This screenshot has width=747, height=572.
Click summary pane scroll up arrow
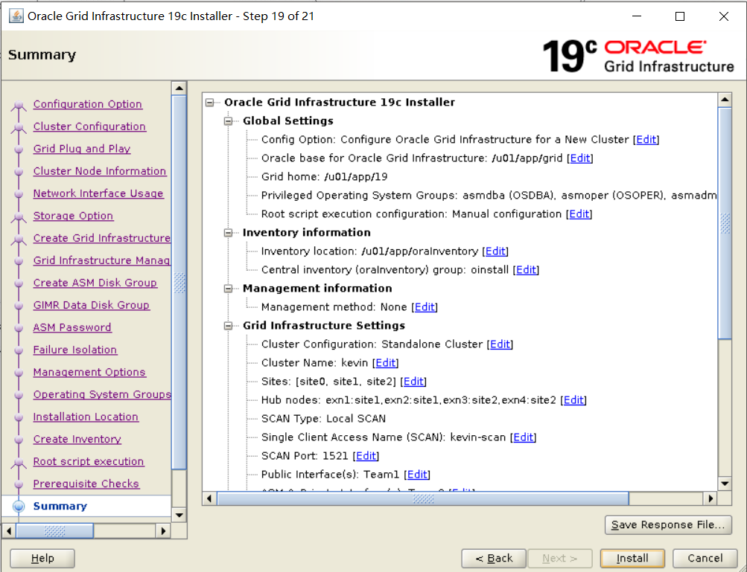pyautogui.click(x=725, y=100)
